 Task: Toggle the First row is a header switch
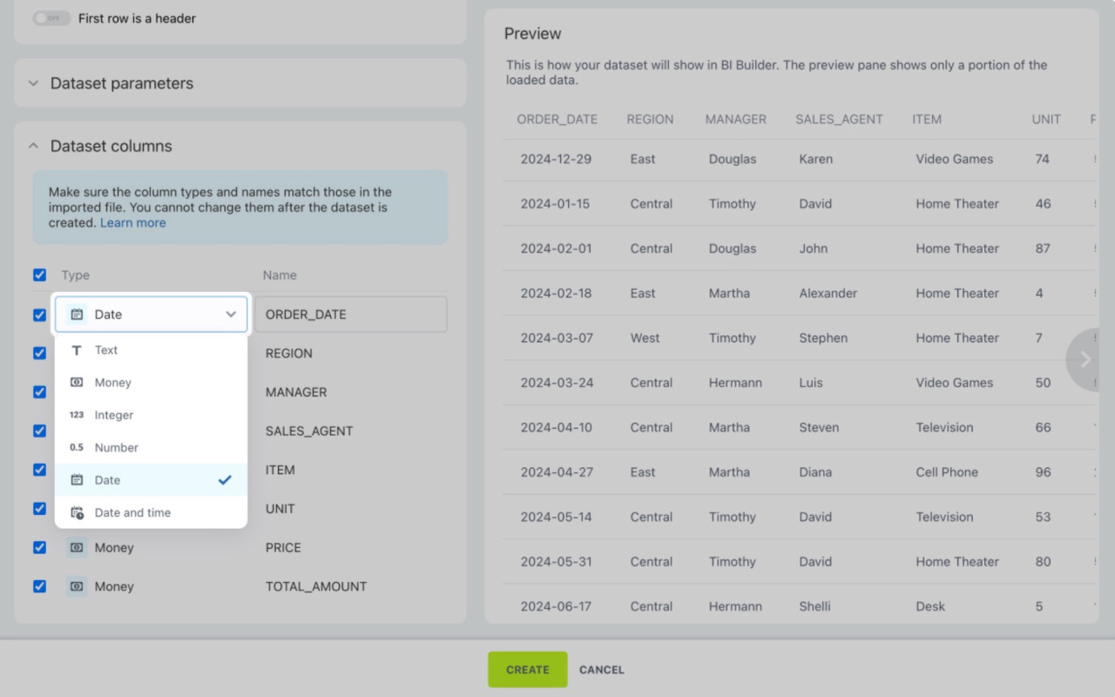coord(51,18)
